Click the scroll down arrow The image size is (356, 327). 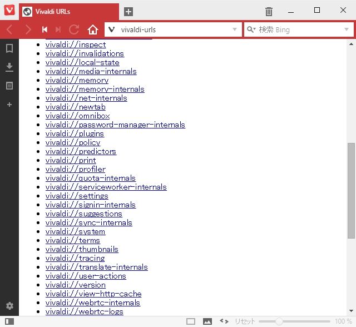[x=351, y=311]
